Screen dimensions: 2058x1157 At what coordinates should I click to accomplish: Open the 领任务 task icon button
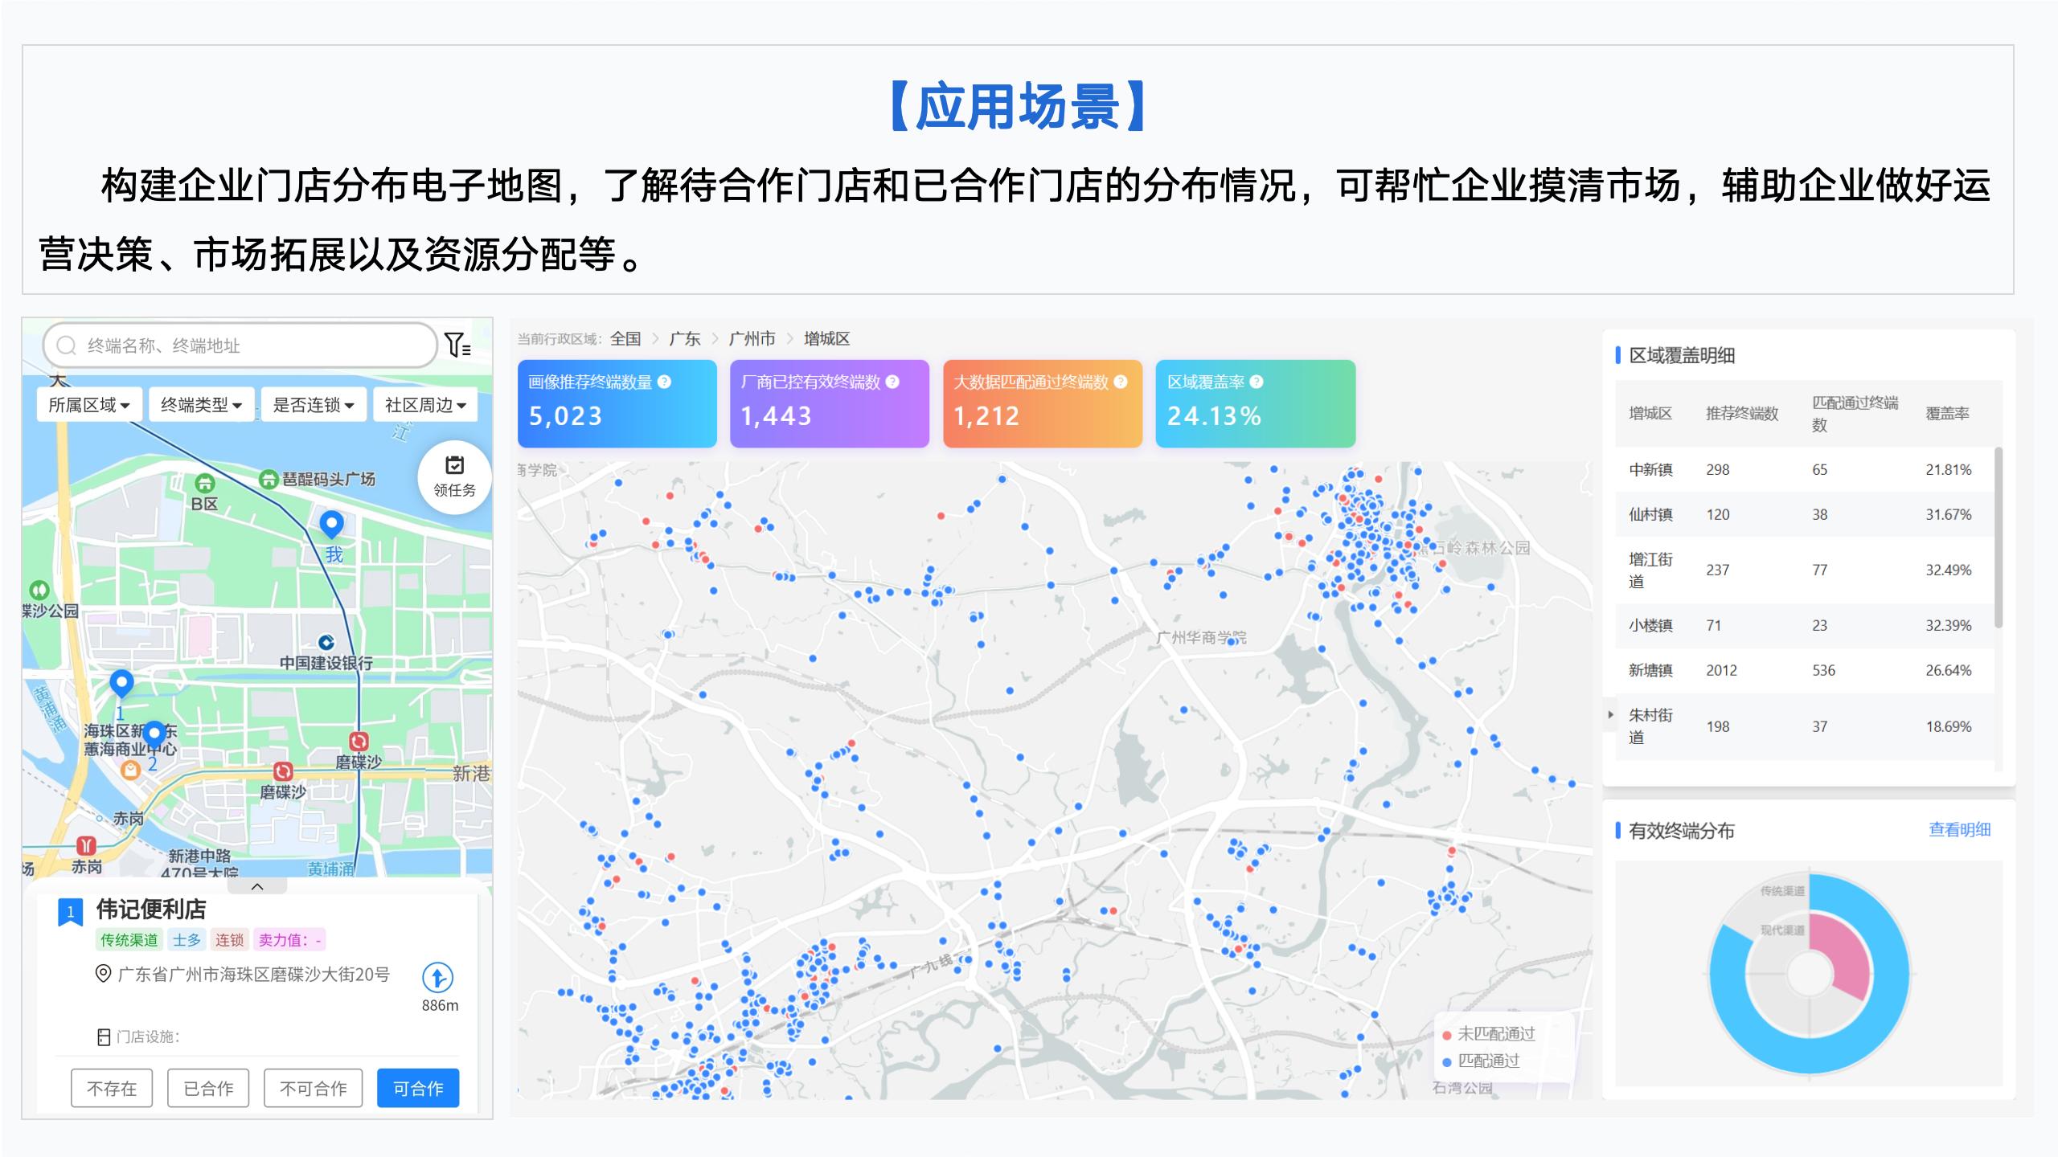tap(455, 477)
